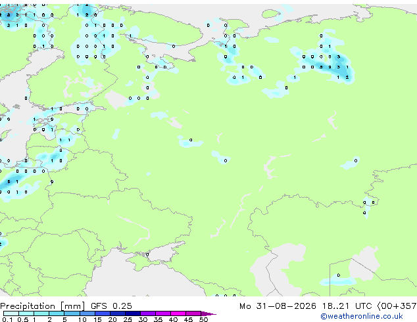
Task: Choose the 20–25 mm legend color swatch
Action: coord(118,313)
